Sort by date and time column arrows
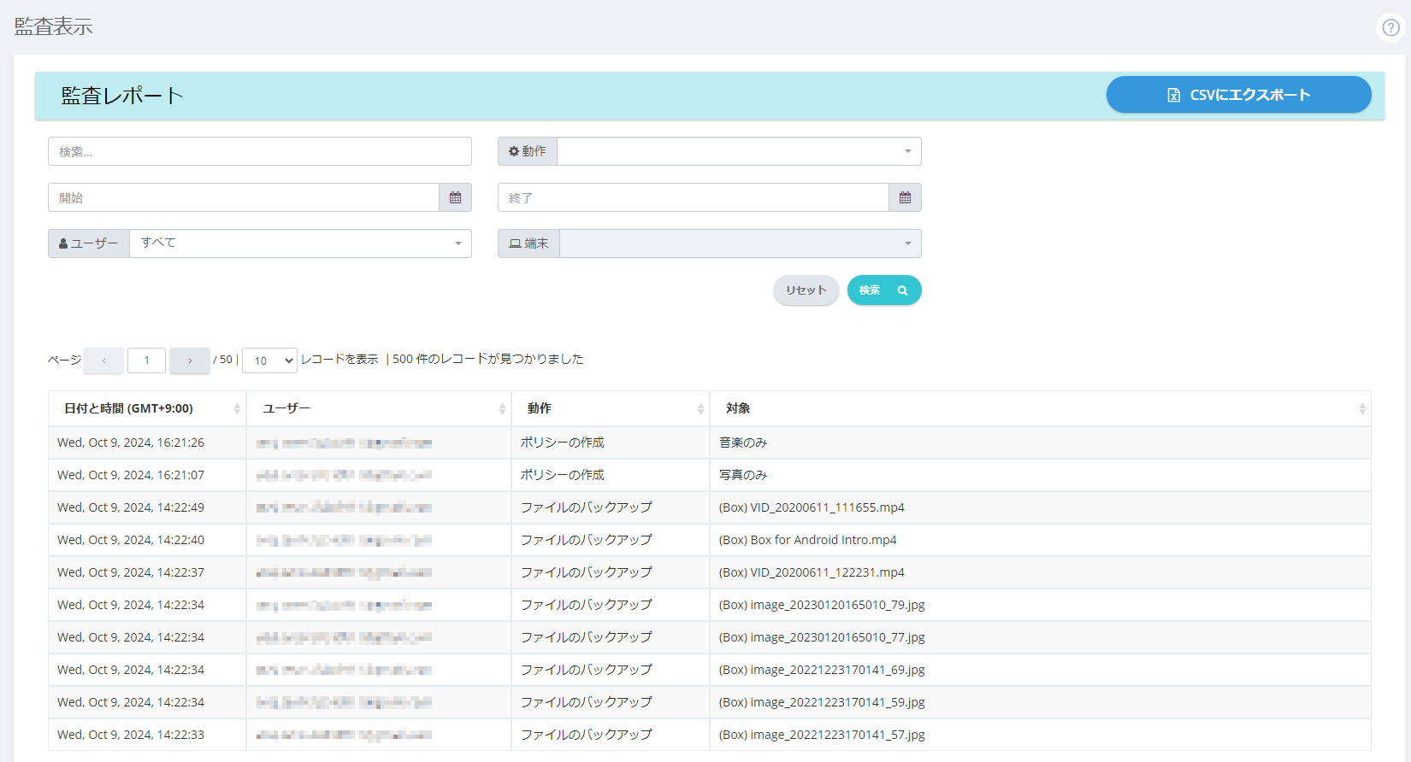Image resolution: width=1411 pixels, height=762 pixels. tap(237, 409)
